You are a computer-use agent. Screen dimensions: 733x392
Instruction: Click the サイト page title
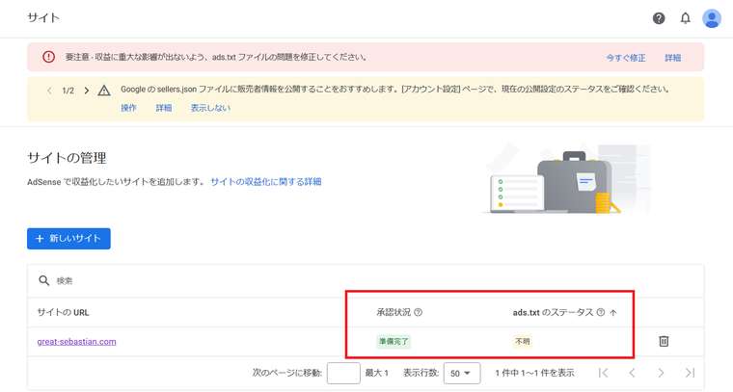[x=43, y=17]
